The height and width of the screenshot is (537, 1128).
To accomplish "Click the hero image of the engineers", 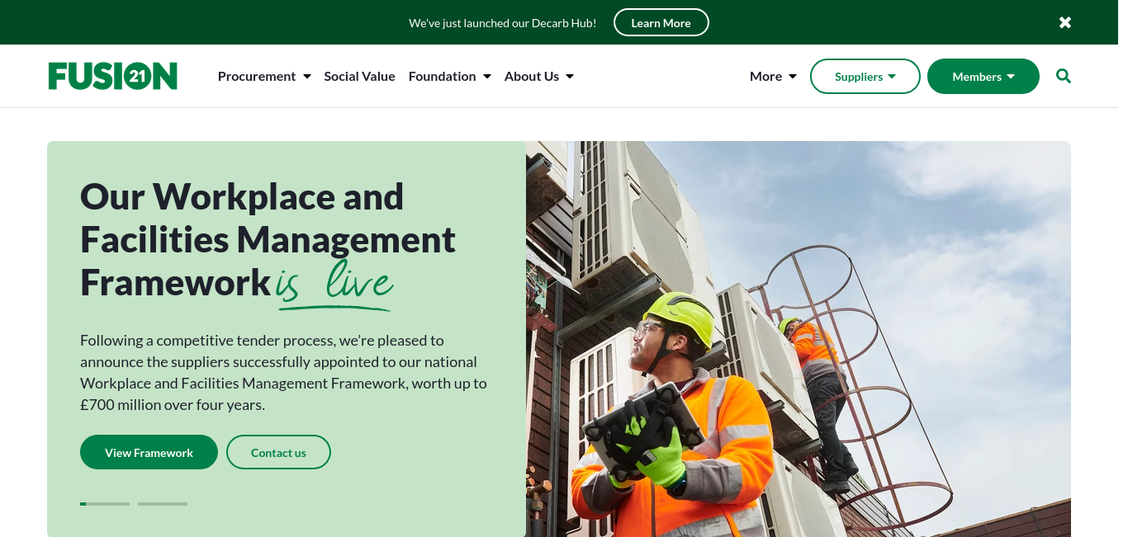I will click(798, 339).
